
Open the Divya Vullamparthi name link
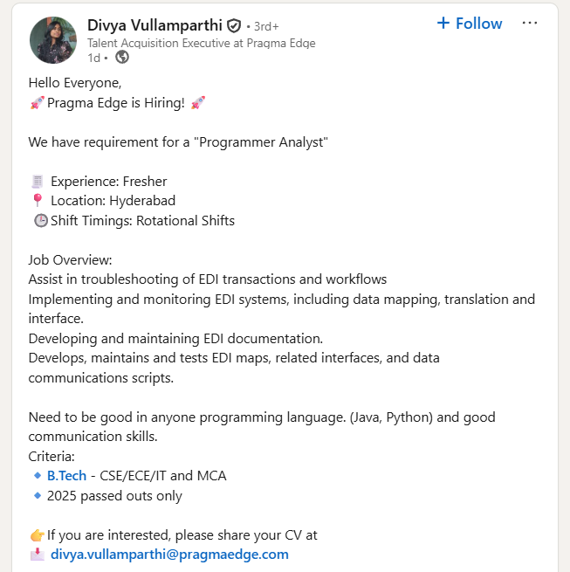155,24
